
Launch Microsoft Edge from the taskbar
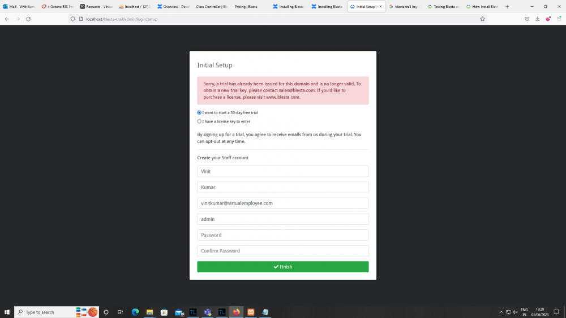(135, 312)
